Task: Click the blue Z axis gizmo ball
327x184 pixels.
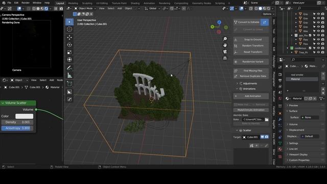Action: coord(219,22)
